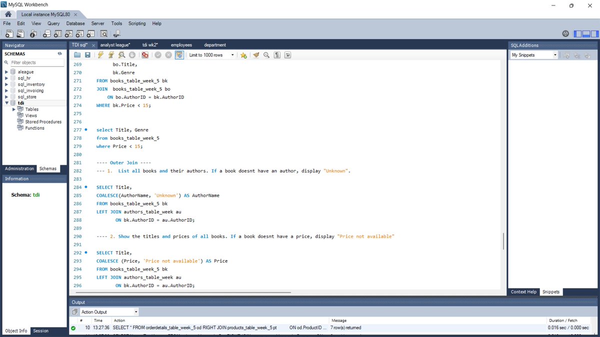
Task: Open the Server menu
Action: click(97, 23)
